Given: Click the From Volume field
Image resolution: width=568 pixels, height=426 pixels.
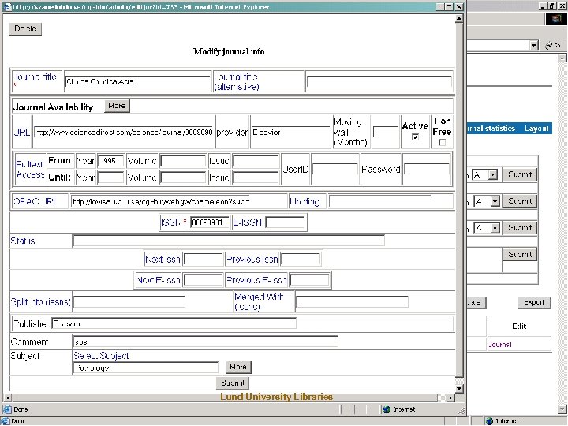Looking at the screenshot, I should (183, 160).
